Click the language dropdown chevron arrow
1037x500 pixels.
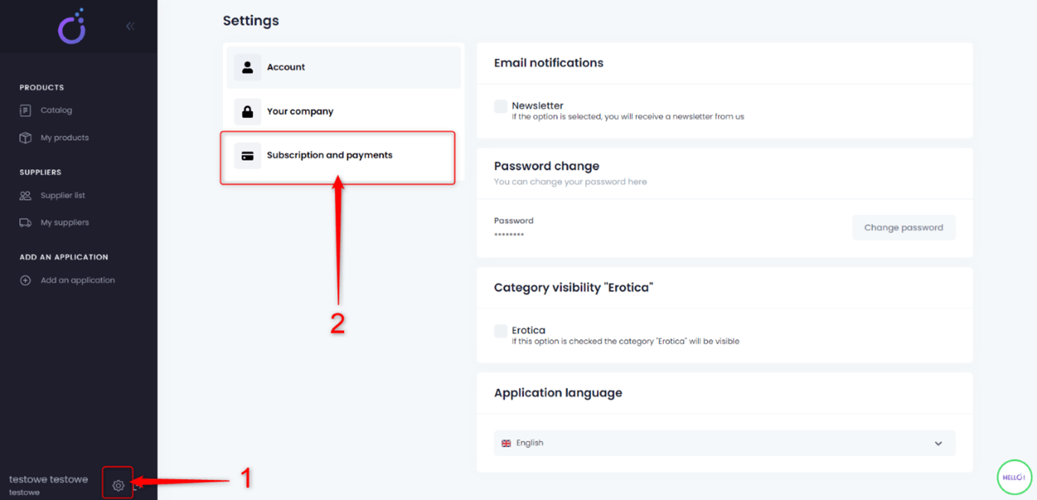(938, 443)
